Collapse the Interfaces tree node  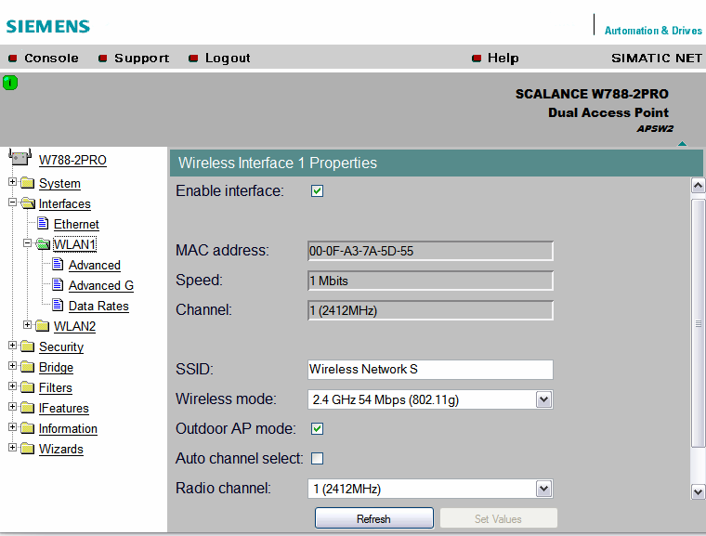[13, 203]
